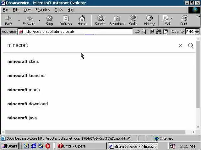Screen dimensions: 201x150
Task: Go forward with the Forward button
Action: coord(29,20)
